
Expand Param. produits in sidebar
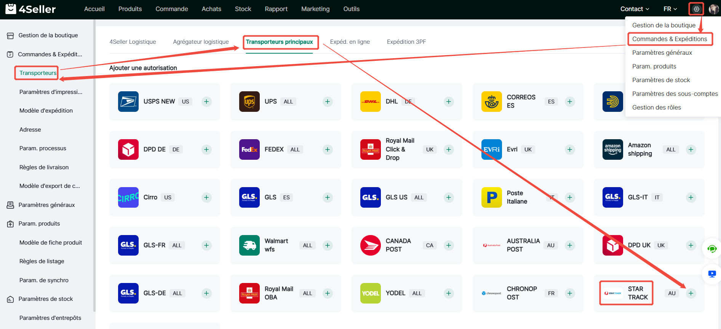coord(39,224)
